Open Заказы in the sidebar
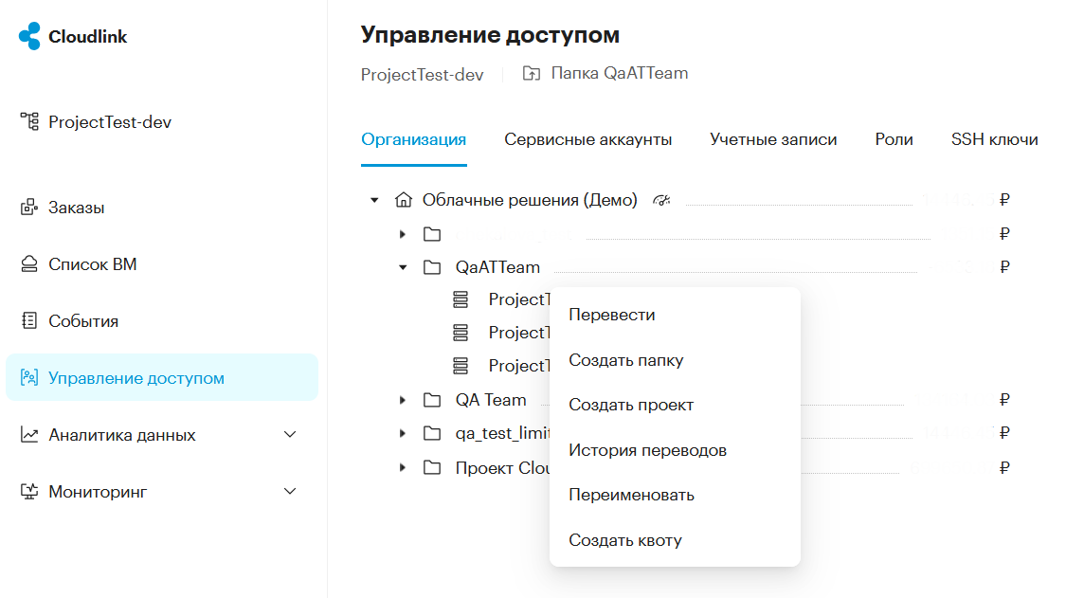This screenshot has height=598, width=1066. point(162,208)
